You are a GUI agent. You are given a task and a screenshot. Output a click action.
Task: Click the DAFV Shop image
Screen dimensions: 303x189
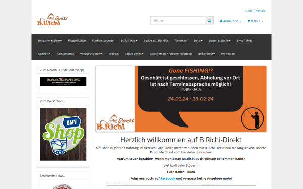pos(63,135)
